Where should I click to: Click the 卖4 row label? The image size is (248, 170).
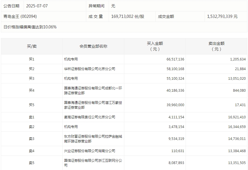tap(31, 151)
